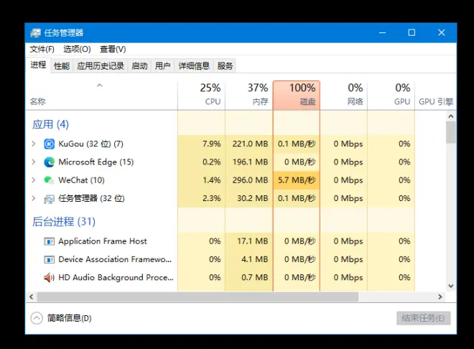Image resolution: width=474 pixels, height=349 pixels.
Task: Open the 选项 menu
Action: (x=77, y=49)
